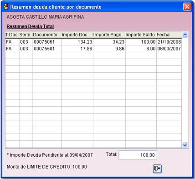This screenshot has height=179, width=195.
Task: Select the 100.00 Importe Saldo cell
Action: (x=141, y=42)
